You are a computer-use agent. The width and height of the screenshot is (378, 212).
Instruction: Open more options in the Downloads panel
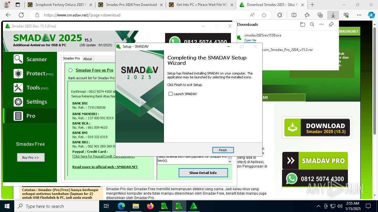tap(322, 24)
